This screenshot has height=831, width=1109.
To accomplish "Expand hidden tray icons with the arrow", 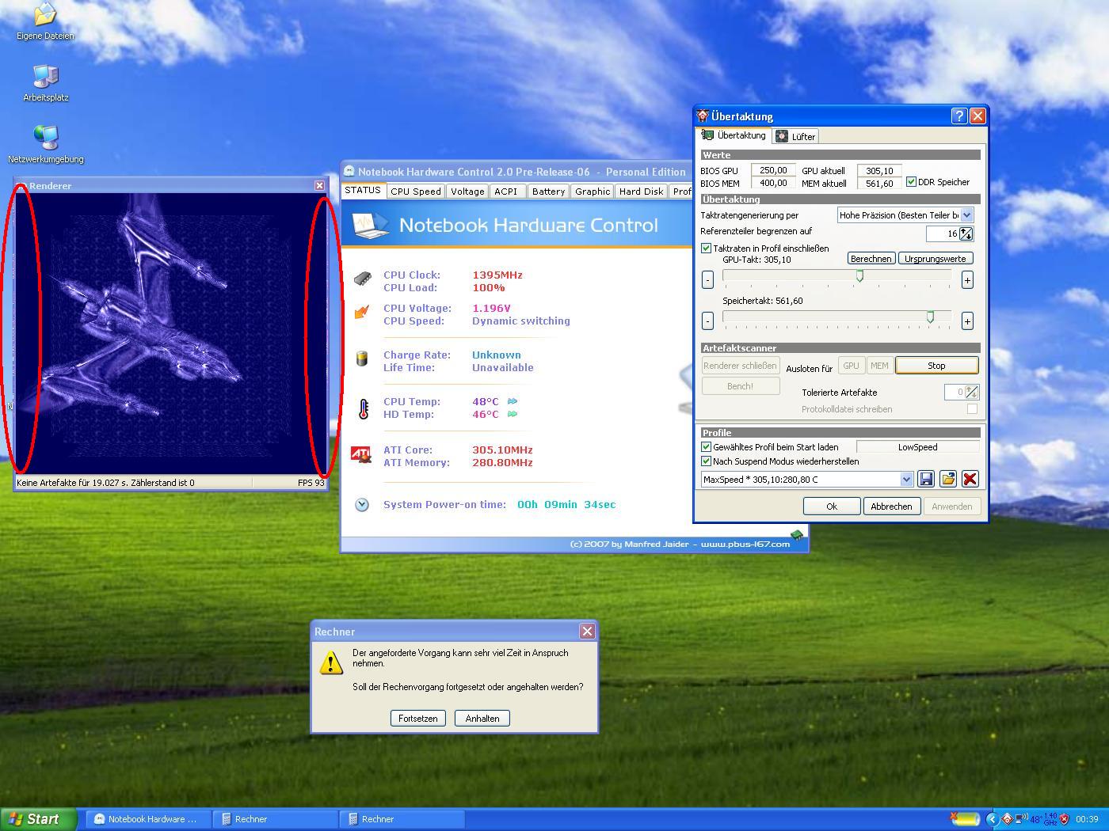I will click(992, 819).
